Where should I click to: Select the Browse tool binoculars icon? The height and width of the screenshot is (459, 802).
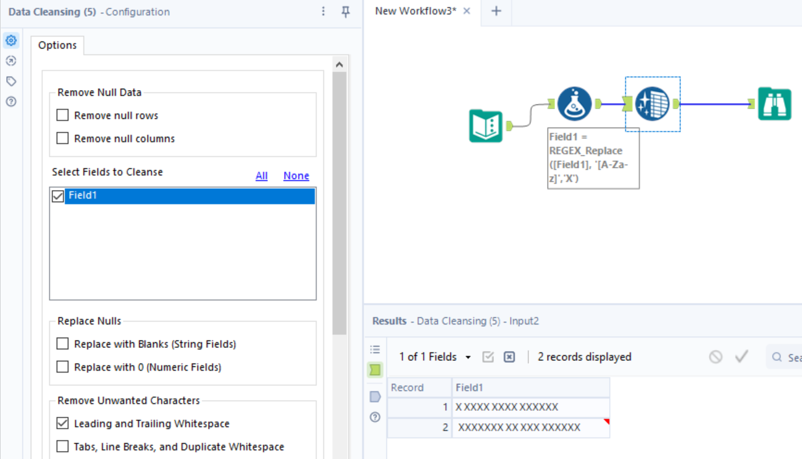(775, 104)
